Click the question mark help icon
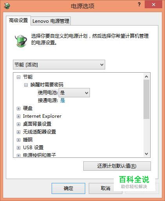This screenshot has height=201, width=165. click(139, 5)
